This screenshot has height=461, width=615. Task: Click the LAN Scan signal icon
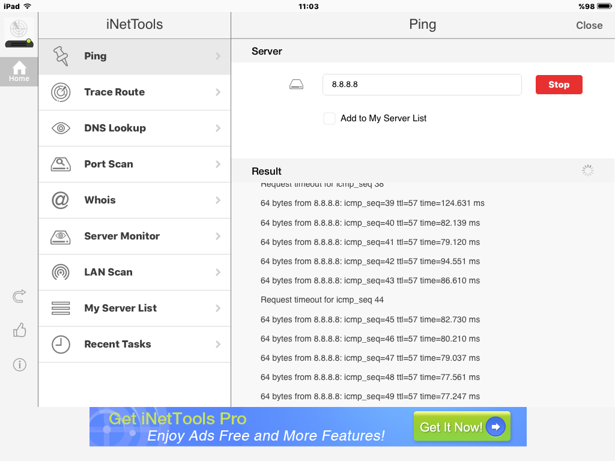(x=61, y=273)
